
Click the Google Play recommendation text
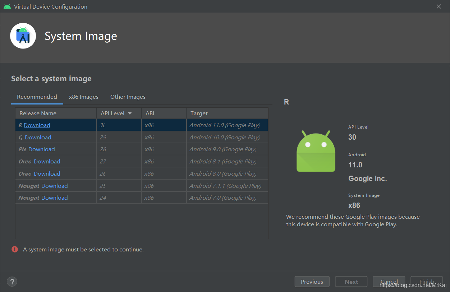[353, 221]
